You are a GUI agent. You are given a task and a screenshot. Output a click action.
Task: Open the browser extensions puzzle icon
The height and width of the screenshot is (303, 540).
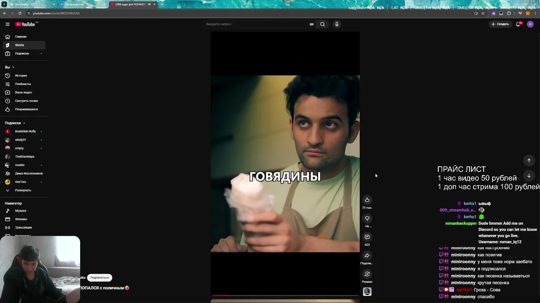(x=509, y=13)
